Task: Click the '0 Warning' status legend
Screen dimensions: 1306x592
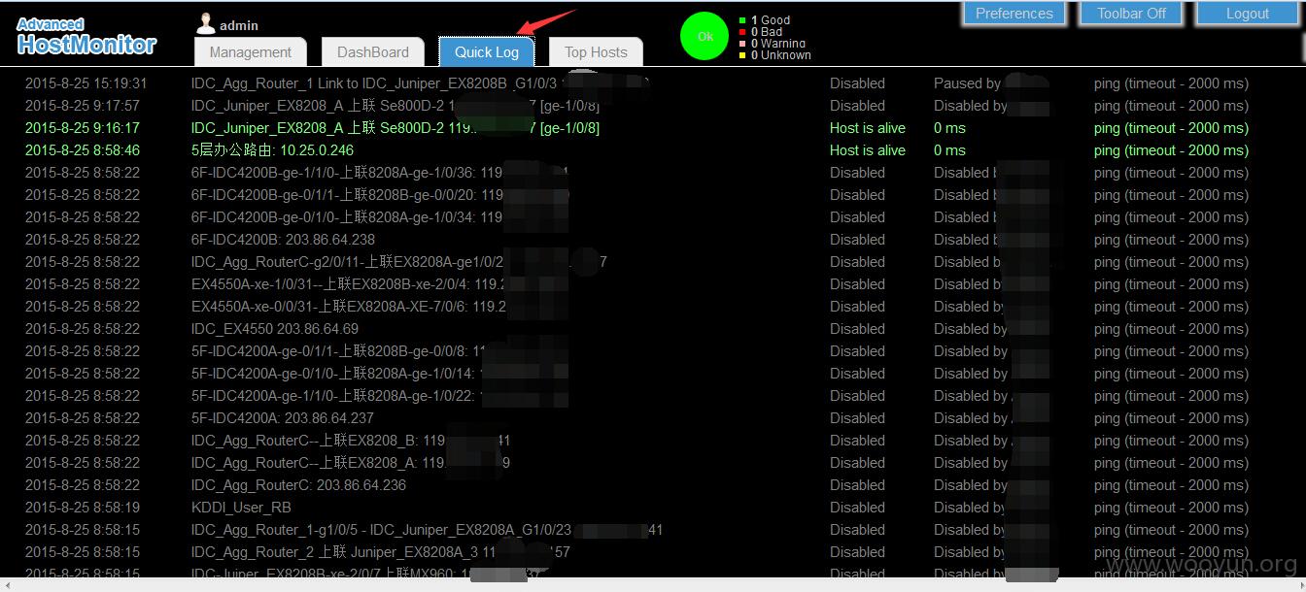Action: pyautogui.click(x=772, y=44)
